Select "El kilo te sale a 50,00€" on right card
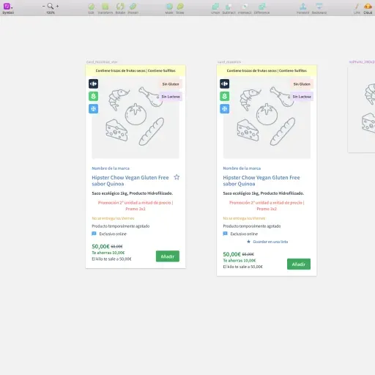The width and height of the screenshot is (375, 375). [x=242, y=267]
